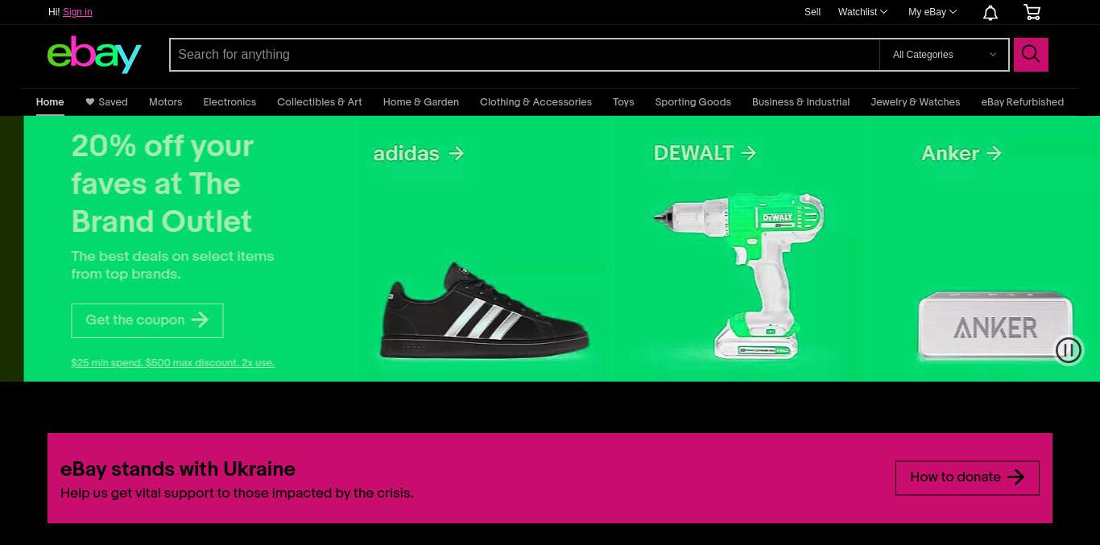Select the Home tab
Screen dimensions: 1100x545
50,102
